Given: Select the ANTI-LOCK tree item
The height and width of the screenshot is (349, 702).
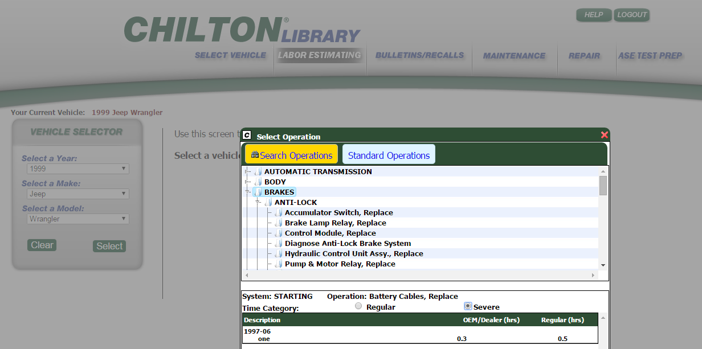Looking at the screenshot, I should [296, 202].
